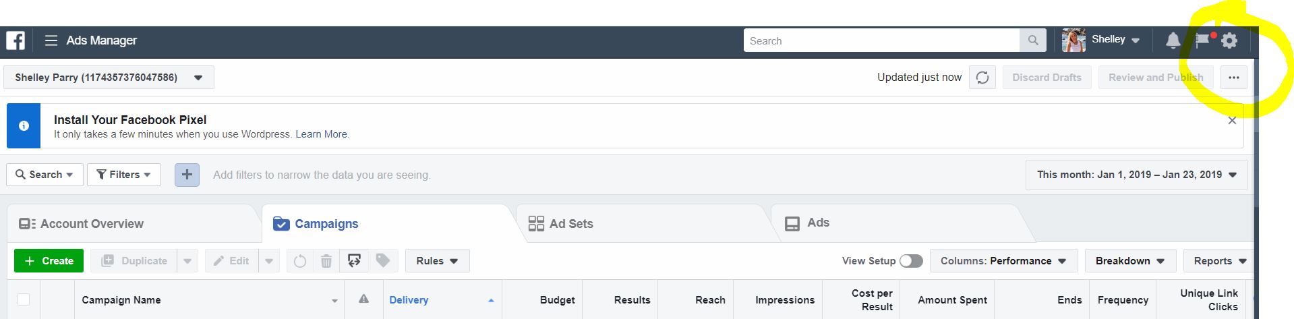Viewport: 1294px width, 319px height.
Task: Click the Facebook logo icon
Action: [x=16, y=40]
